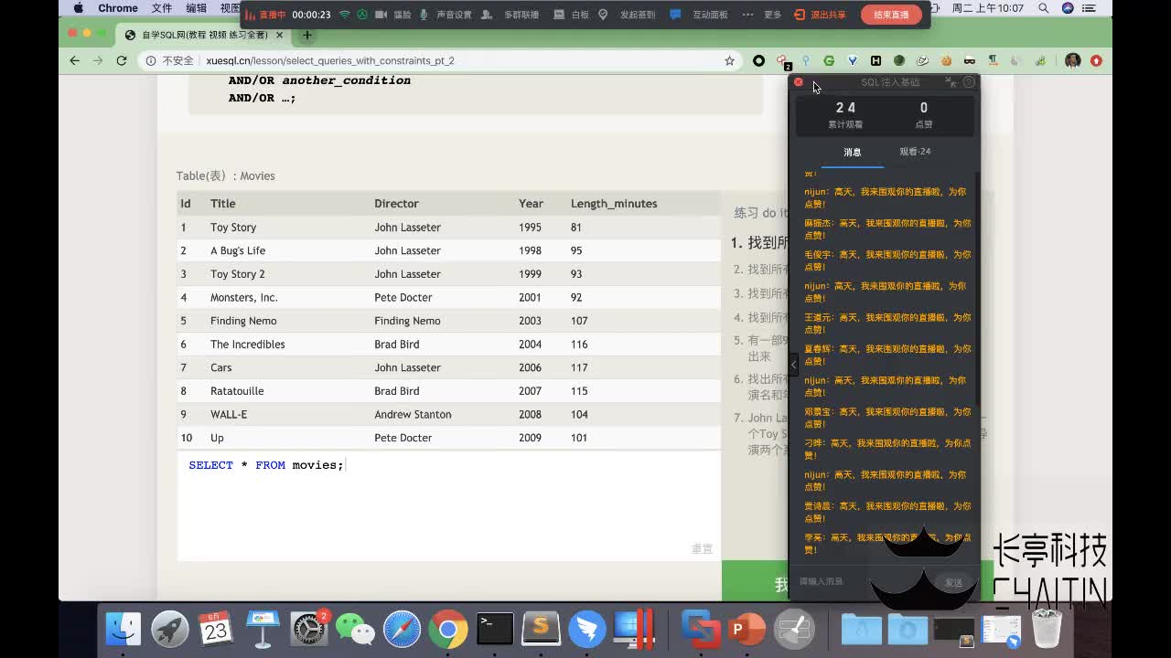Open Google Chrome from the Dock
1171x658 pixels.
pyautogui.click(x=448, y=629)
